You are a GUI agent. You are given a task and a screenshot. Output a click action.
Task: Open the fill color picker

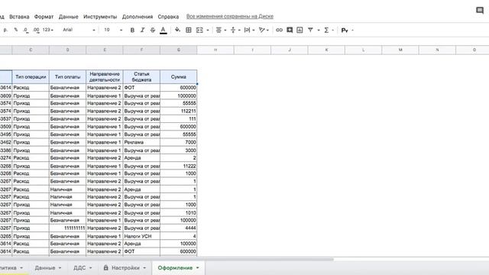coord(177,30)
